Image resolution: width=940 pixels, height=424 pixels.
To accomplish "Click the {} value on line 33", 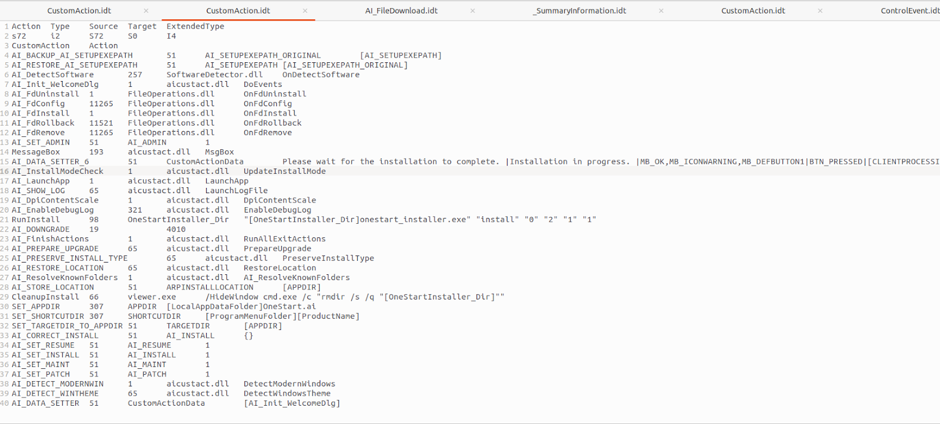I will click(x=249, y=336).
